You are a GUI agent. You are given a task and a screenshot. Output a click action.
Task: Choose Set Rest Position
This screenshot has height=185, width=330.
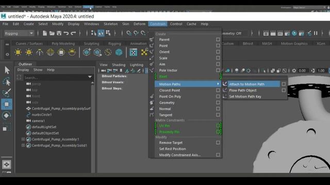point(172,149)
